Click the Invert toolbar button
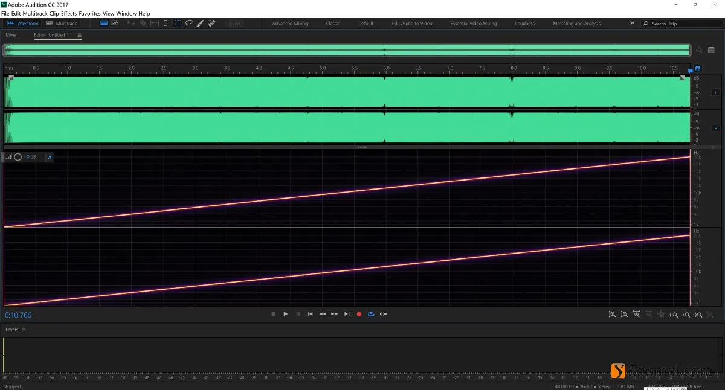725x390 pixels. (x=234, y=24)
